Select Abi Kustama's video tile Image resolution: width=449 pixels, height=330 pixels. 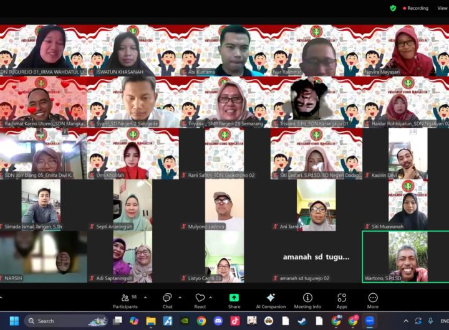234,50
